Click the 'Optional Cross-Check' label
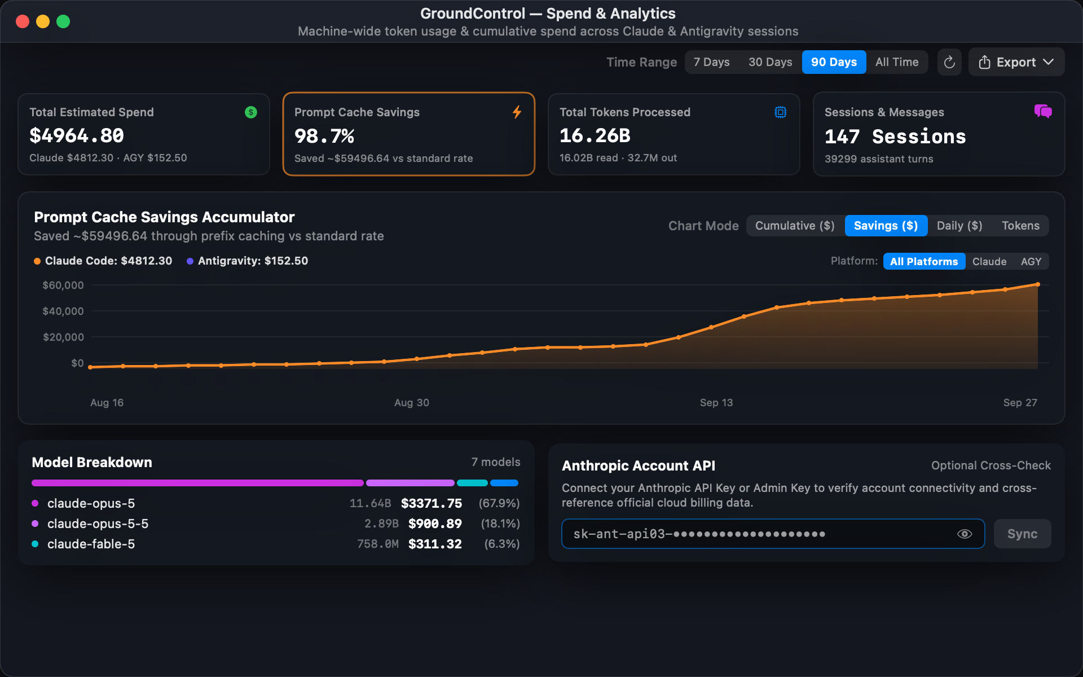The image size is (1083, 677). pyautogui.click(x=991, y=465)
